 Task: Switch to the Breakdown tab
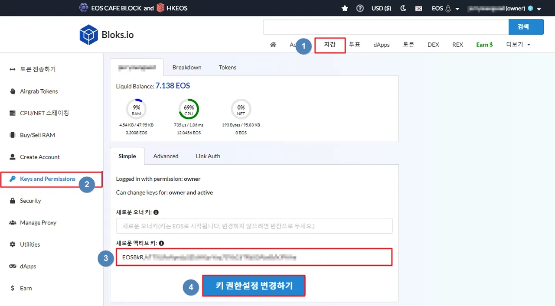187,67
